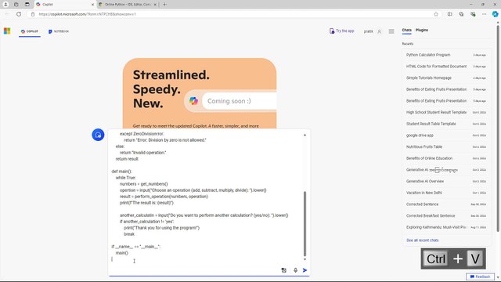Open tab actions menu icon
This screenshot has width=501, height=282.
(27, 5)
